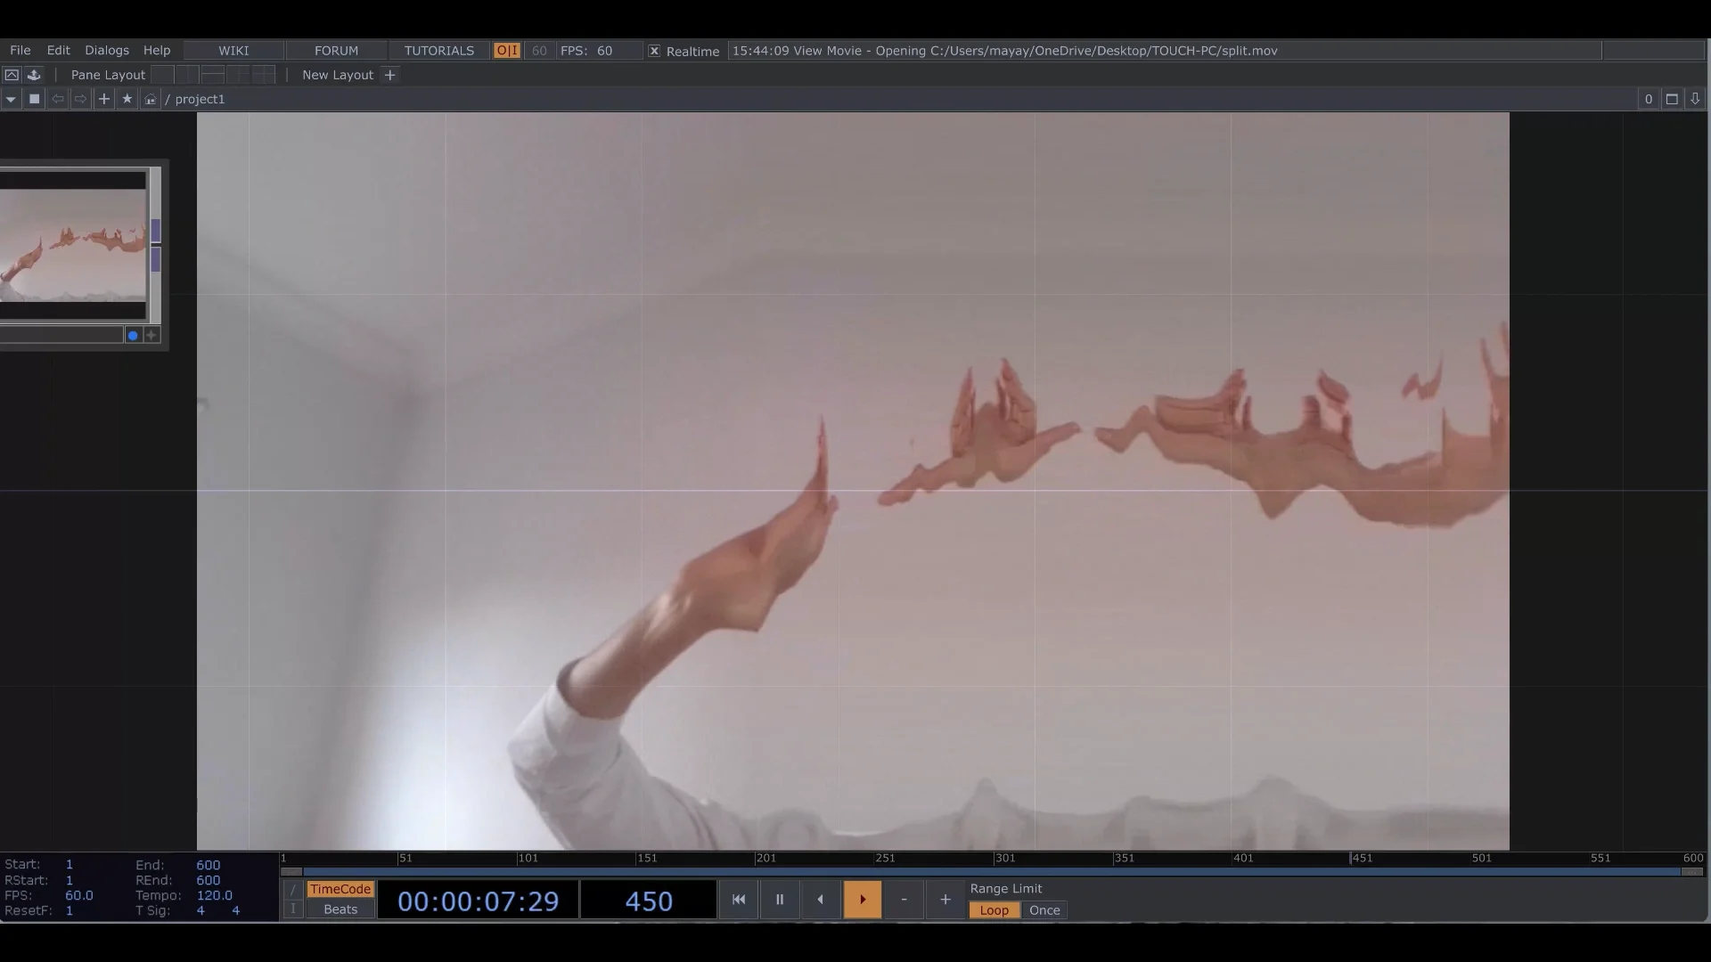Choose the two-pane horizontal split layout preset
1711x962 pixels.
[211, 75]
